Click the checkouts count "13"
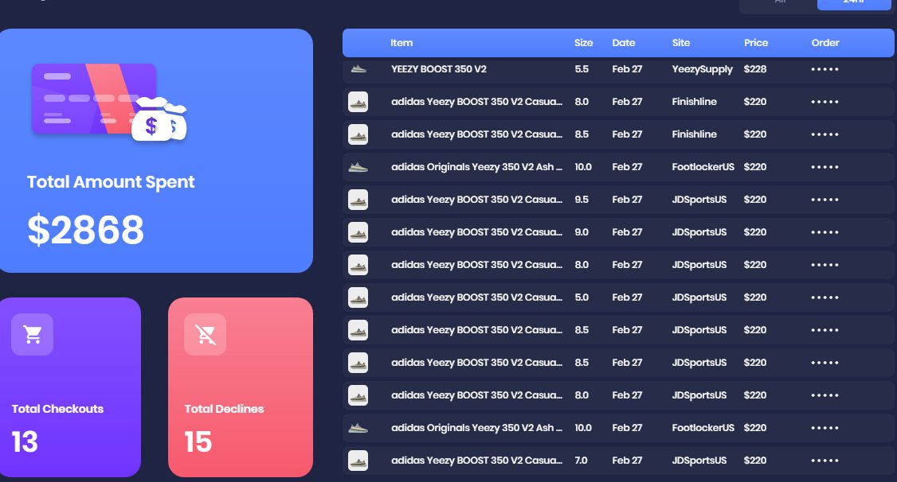Screen dimensions: 897x482 [25, 442]
